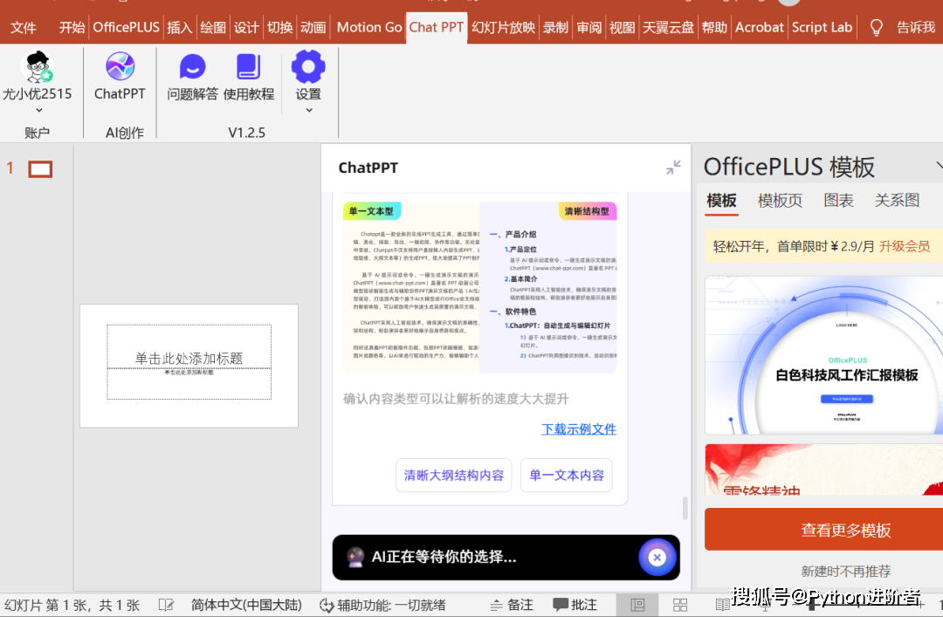The image size is (943, 617).
Task: Click the lightbulb 告诉我 icon
Action: 875,27
